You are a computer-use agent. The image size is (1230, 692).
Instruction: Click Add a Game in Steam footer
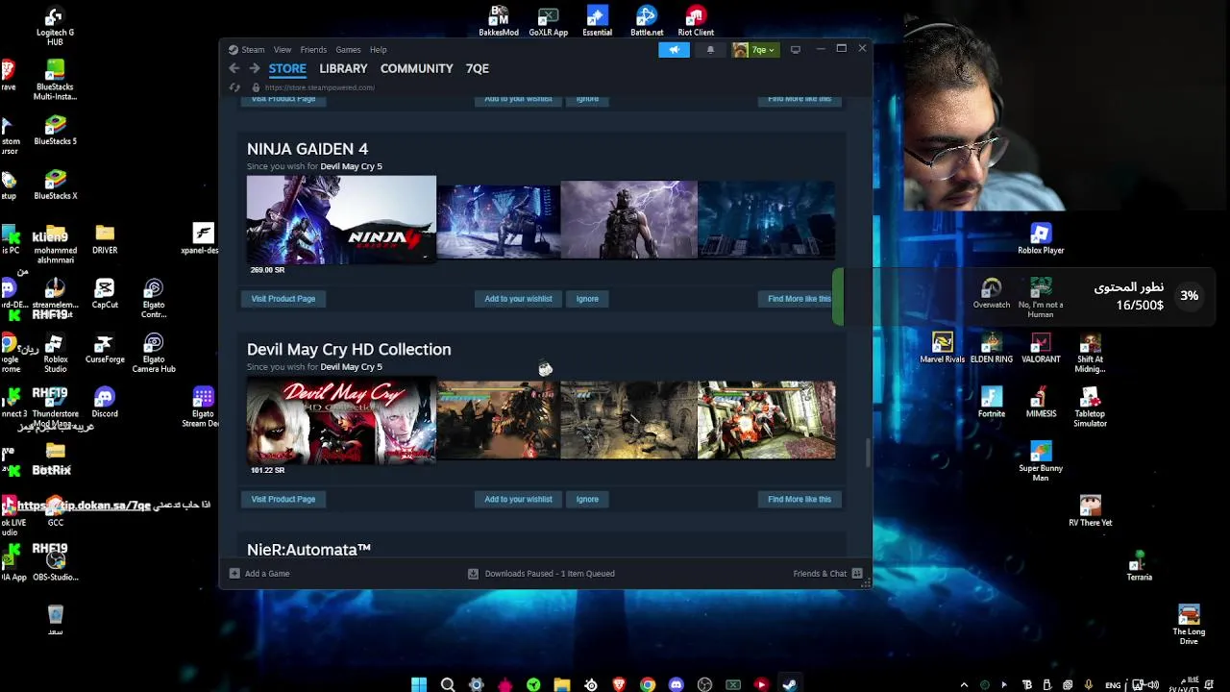tap(259, 574)
